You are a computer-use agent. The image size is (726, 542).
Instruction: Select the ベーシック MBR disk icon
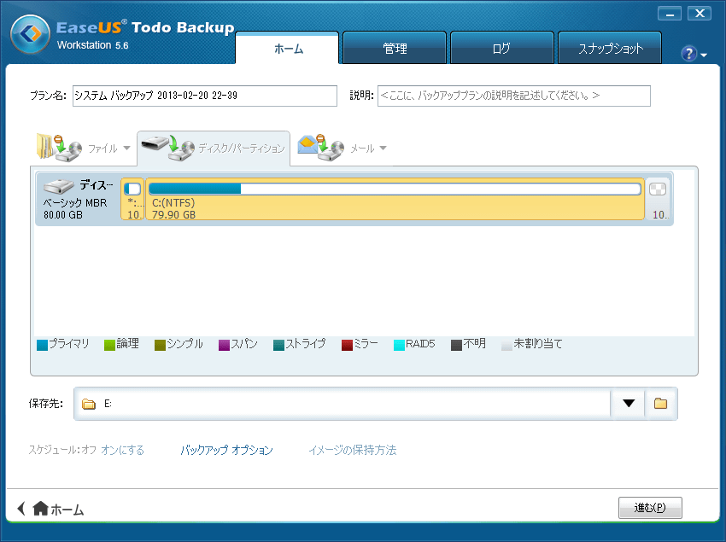(x=58, y=187)
